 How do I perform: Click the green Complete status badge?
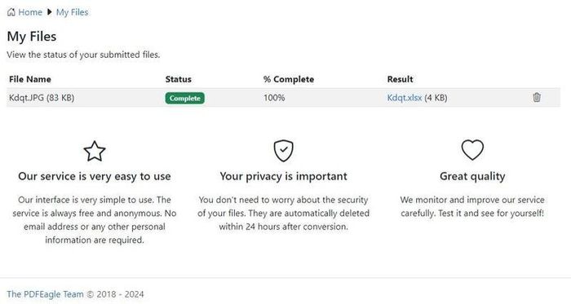coord(184,98)
